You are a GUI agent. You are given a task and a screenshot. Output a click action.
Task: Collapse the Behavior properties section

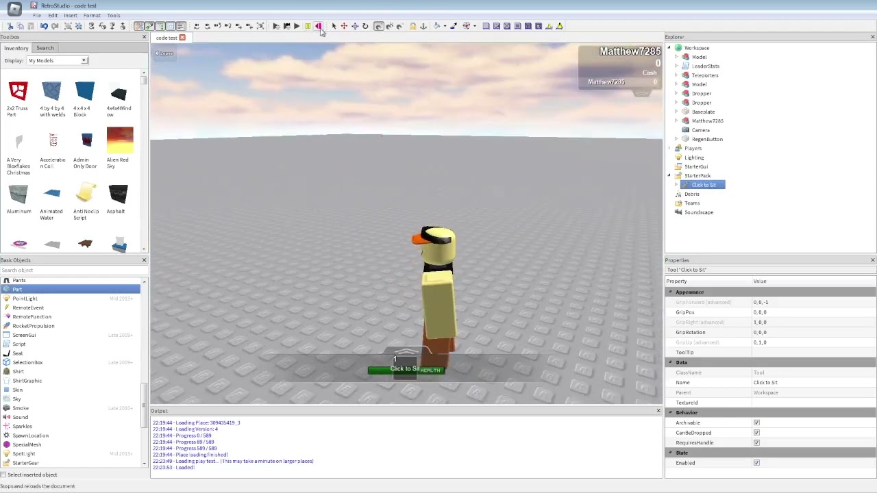click(x=671, y=413)
